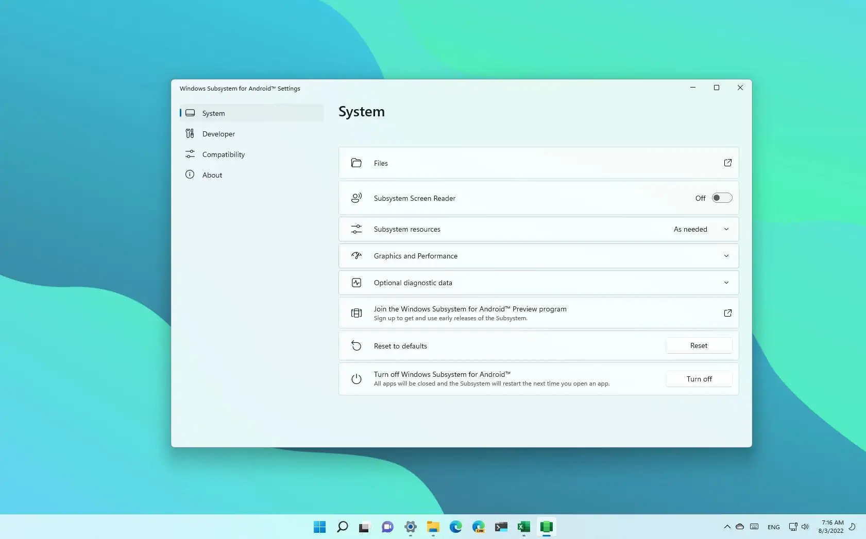Click the Files row label
Screen dimensions: 866x539
[381, 163]
